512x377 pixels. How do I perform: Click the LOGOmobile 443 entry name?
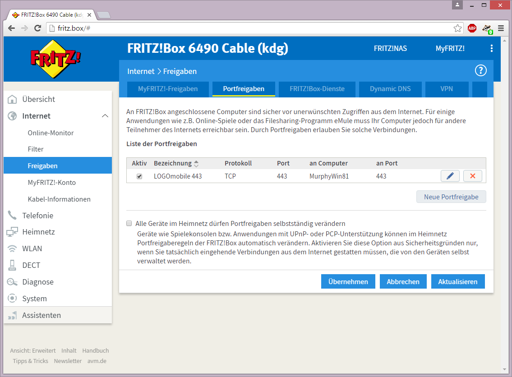[178, 176]
